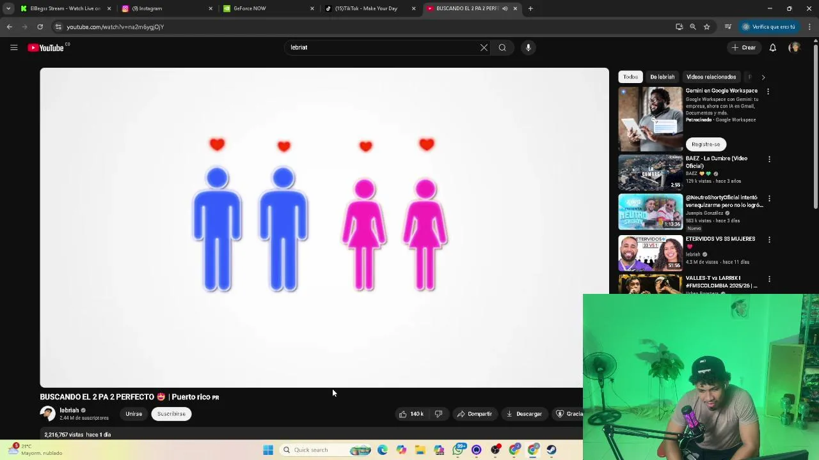
Task: Open the YouTube account avatar menu
Action: click(794, 47)
